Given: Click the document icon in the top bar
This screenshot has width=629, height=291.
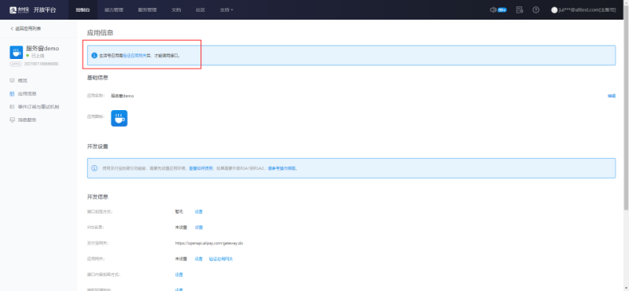Looking at the screenshot, I should (520, 9).
